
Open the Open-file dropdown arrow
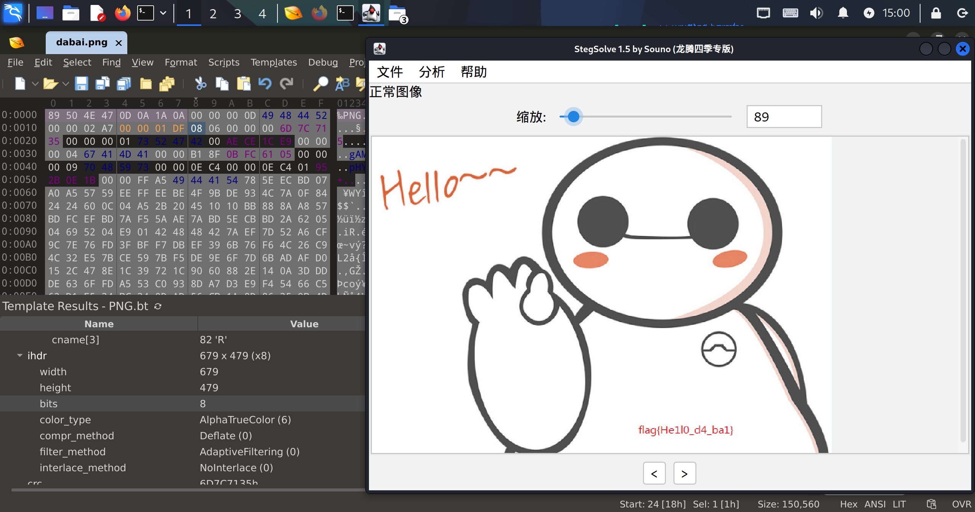click(66, 83)
